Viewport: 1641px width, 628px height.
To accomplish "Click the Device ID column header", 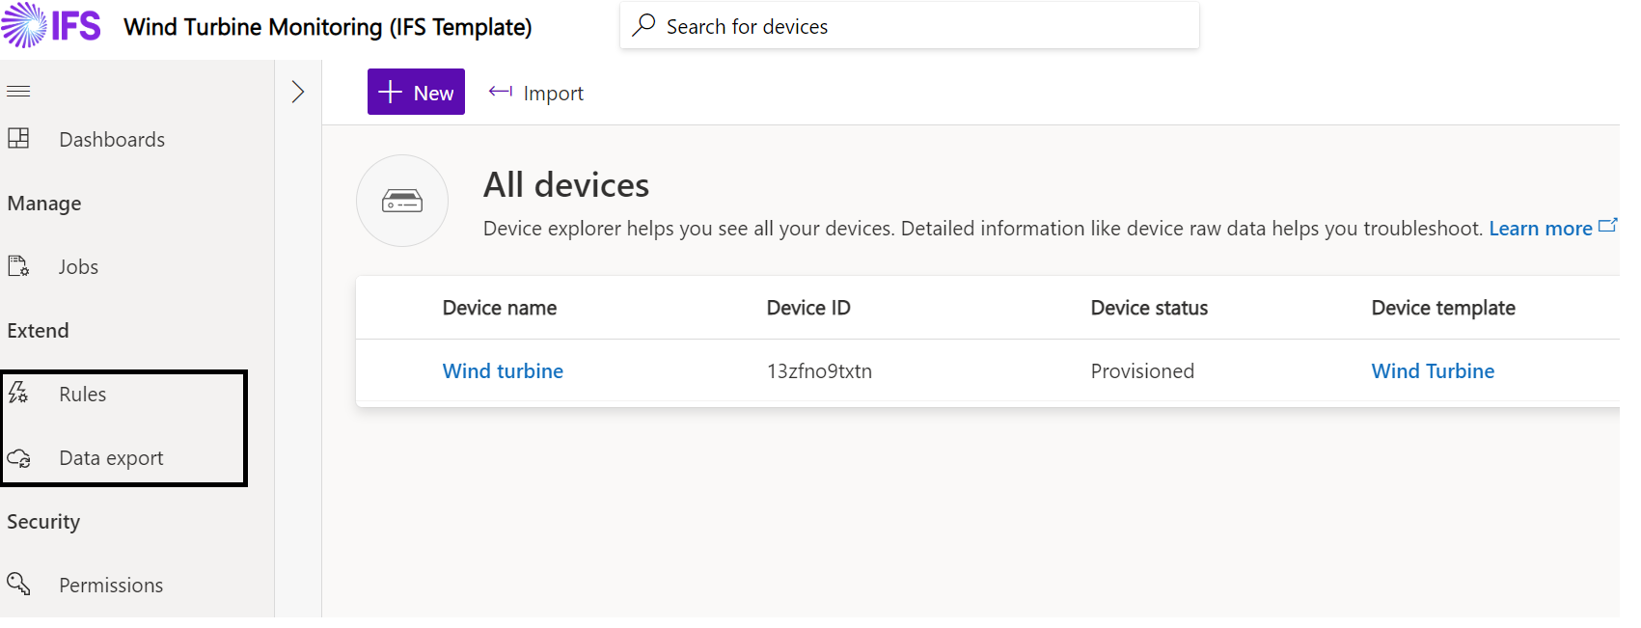I will [808, 308].
